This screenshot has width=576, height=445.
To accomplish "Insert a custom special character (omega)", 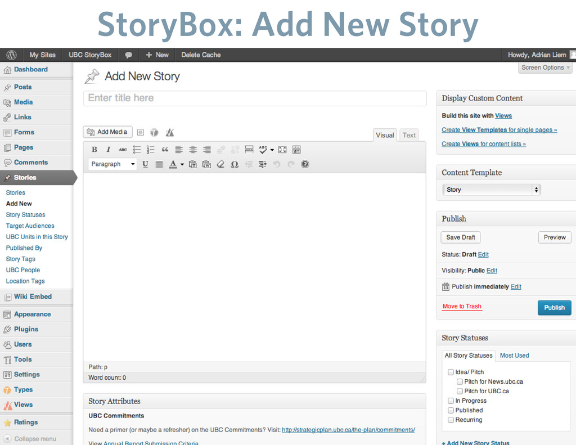I will coord(235,164).
